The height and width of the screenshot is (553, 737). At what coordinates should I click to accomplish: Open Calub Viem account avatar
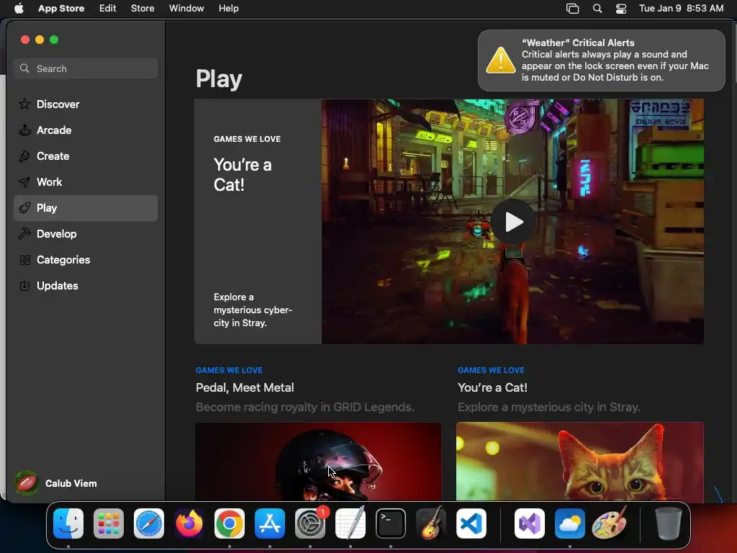[27, 483]
